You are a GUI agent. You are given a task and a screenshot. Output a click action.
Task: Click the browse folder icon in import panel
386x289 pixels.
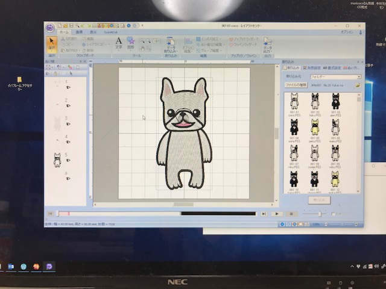[358, 85]
